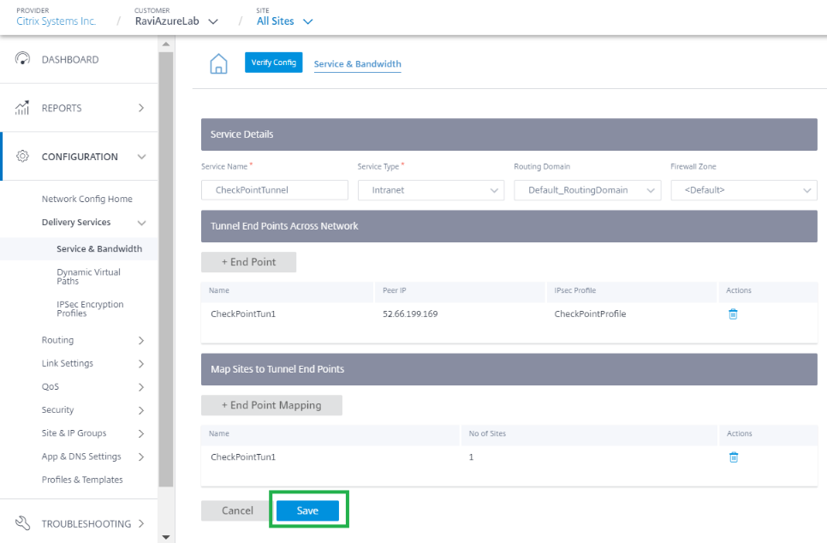Open the Routing Domain dropdown
This screenshot has height=543, width=827.
point(587,190)
